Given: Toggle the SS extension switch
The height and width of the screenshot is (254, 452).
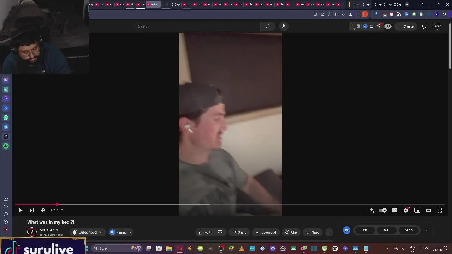Looking at the screenshot, I should (x=388, y=26).
